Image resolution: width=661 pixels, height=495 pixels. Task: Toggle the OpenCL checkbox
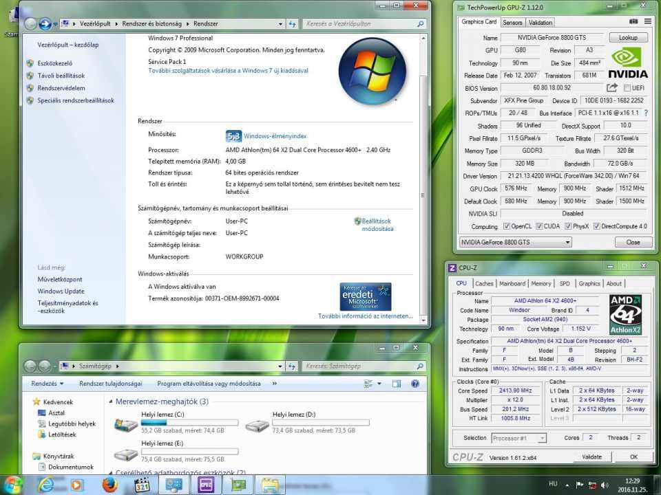tap(507, 226)
